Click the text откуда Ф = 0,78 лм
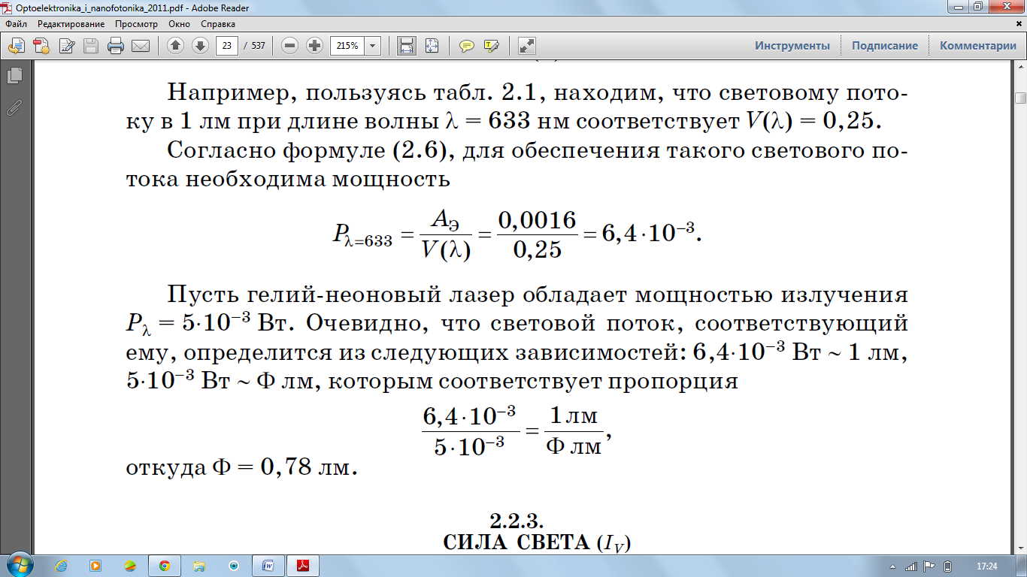The width and height of the screenshot is (1027, 577). click(x=240, y=469)
